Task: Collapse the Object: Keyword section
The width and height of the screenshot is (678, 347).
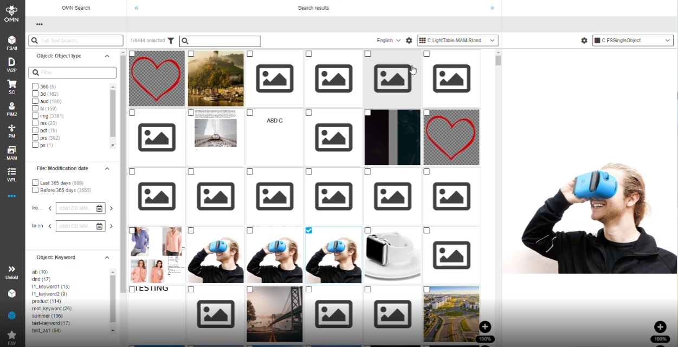Action: pyautogui.click(x=107, y=258)
